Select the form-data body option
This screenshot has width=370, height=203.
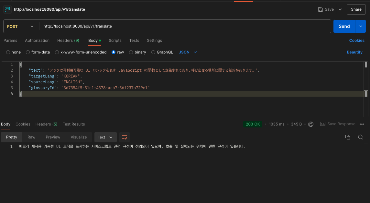28,52
